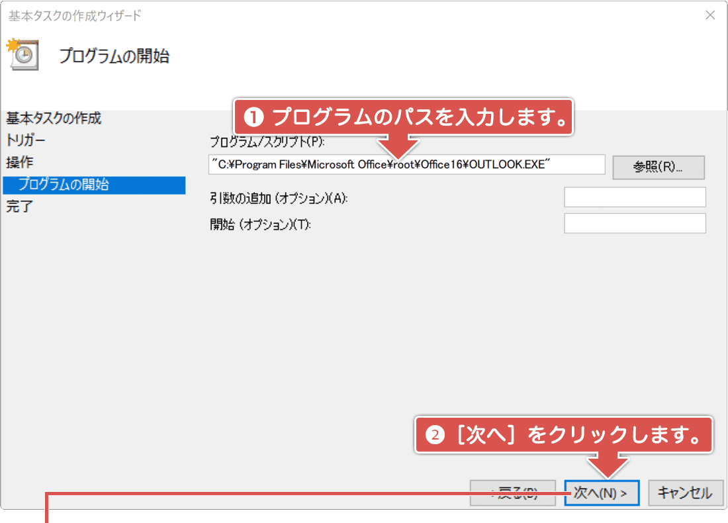Click the 次へ(N) button
This screenshot has width=728, height=523.
coord(601,493)
